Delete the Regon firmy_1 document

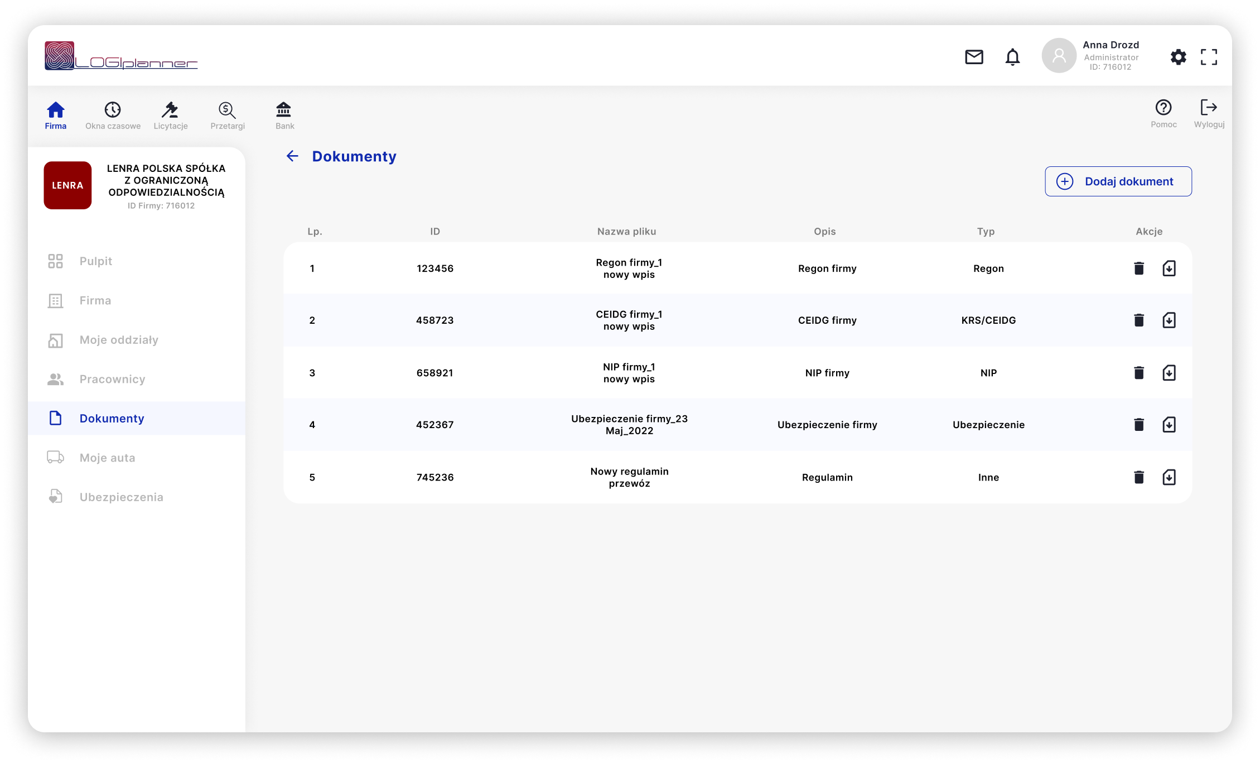click(x=1139, y=268)
